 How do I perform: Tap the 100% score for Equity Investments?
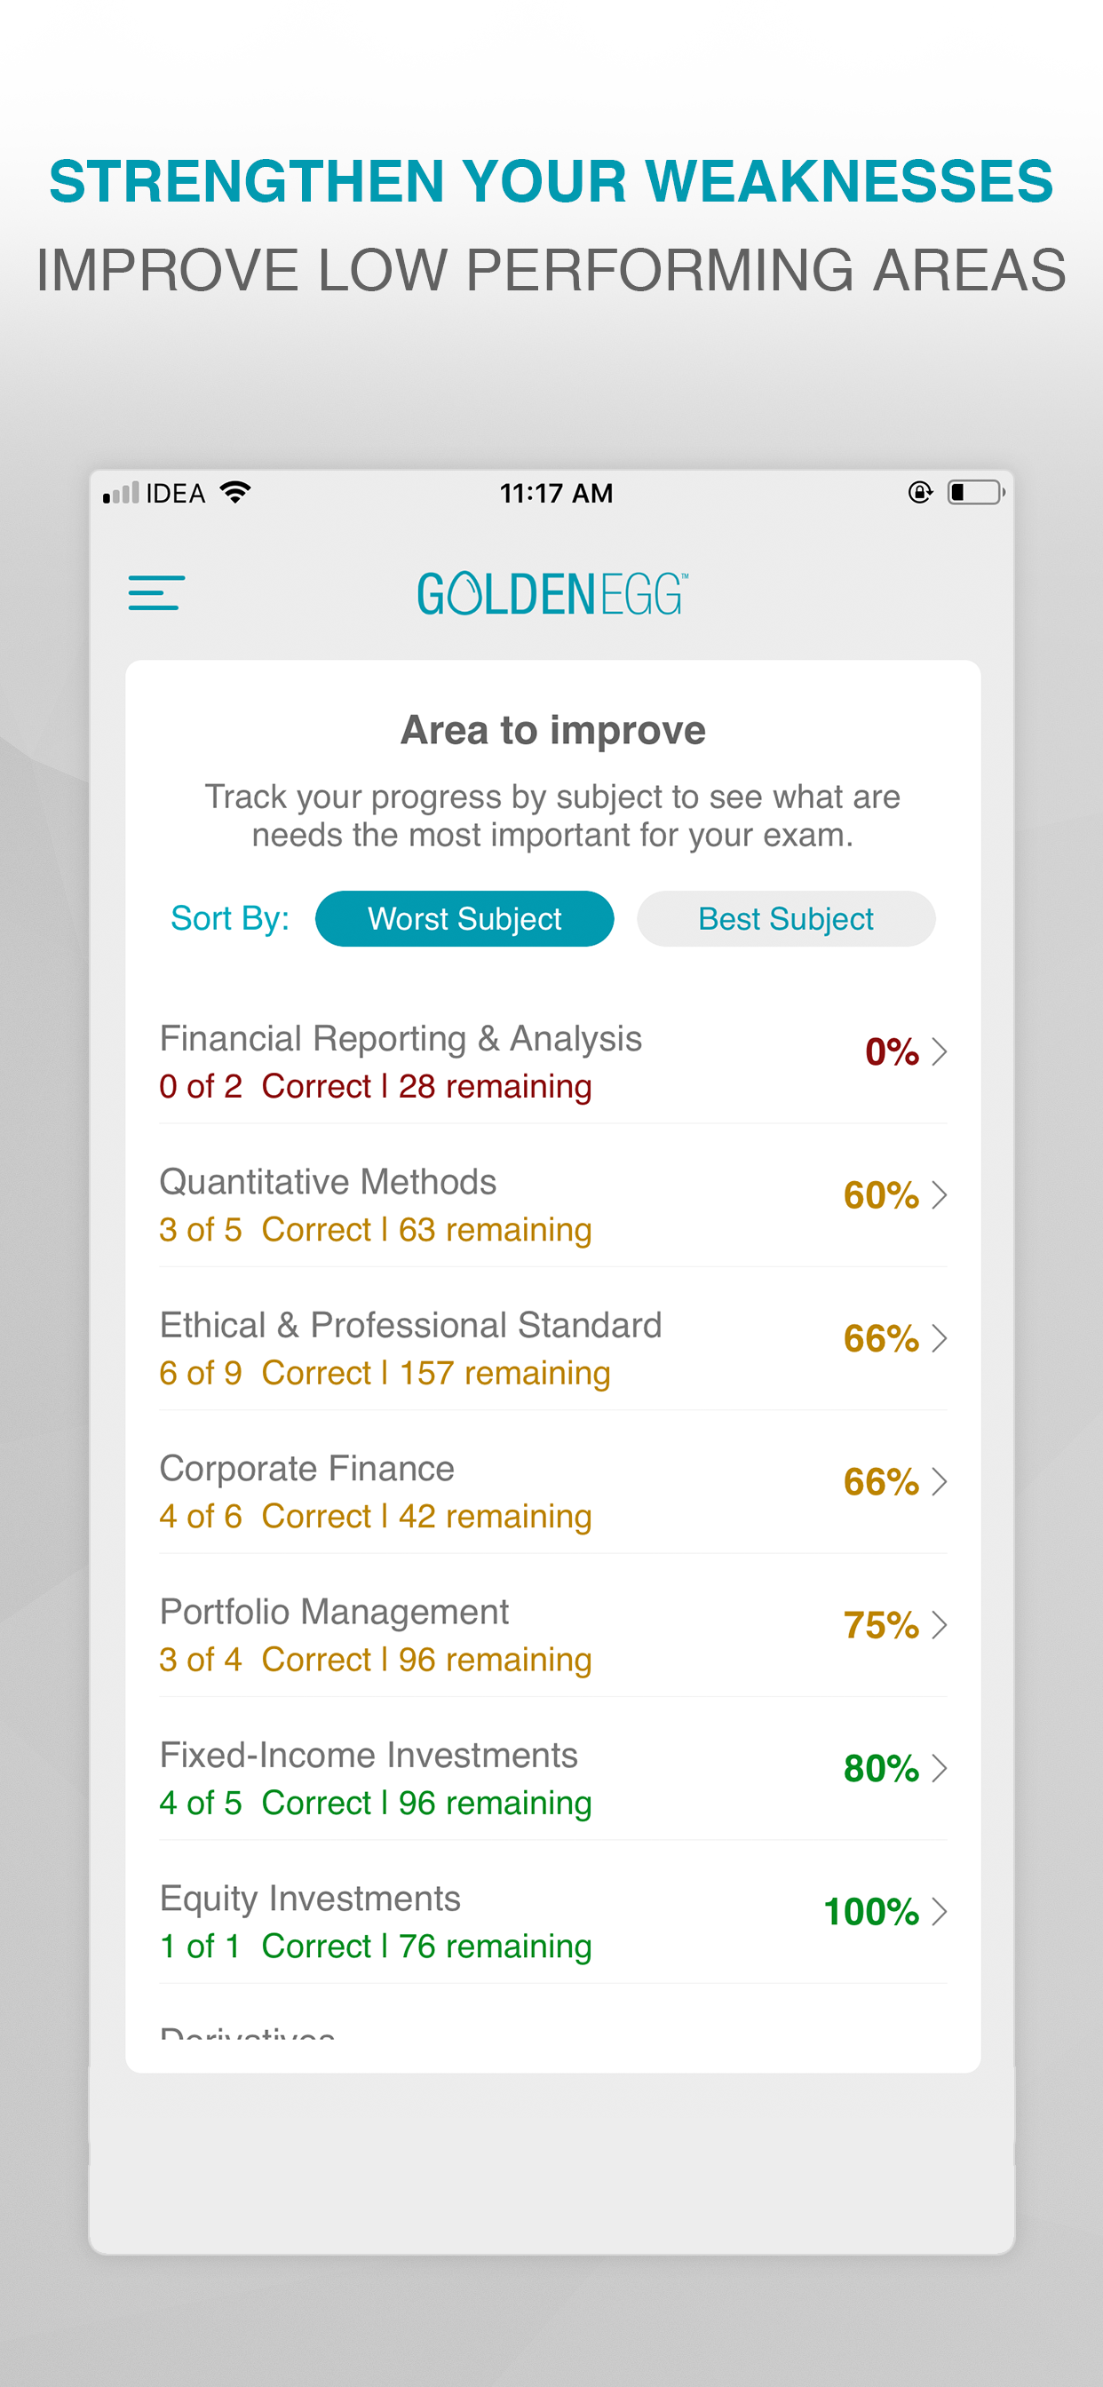(871, 1911)
